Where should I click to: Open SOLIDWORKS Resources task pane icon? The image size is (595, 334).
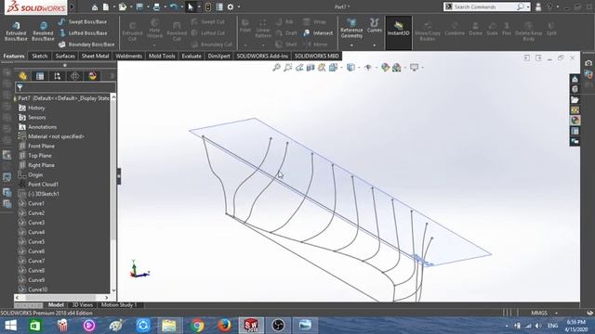pyautogui.click(x=575, y=79)
